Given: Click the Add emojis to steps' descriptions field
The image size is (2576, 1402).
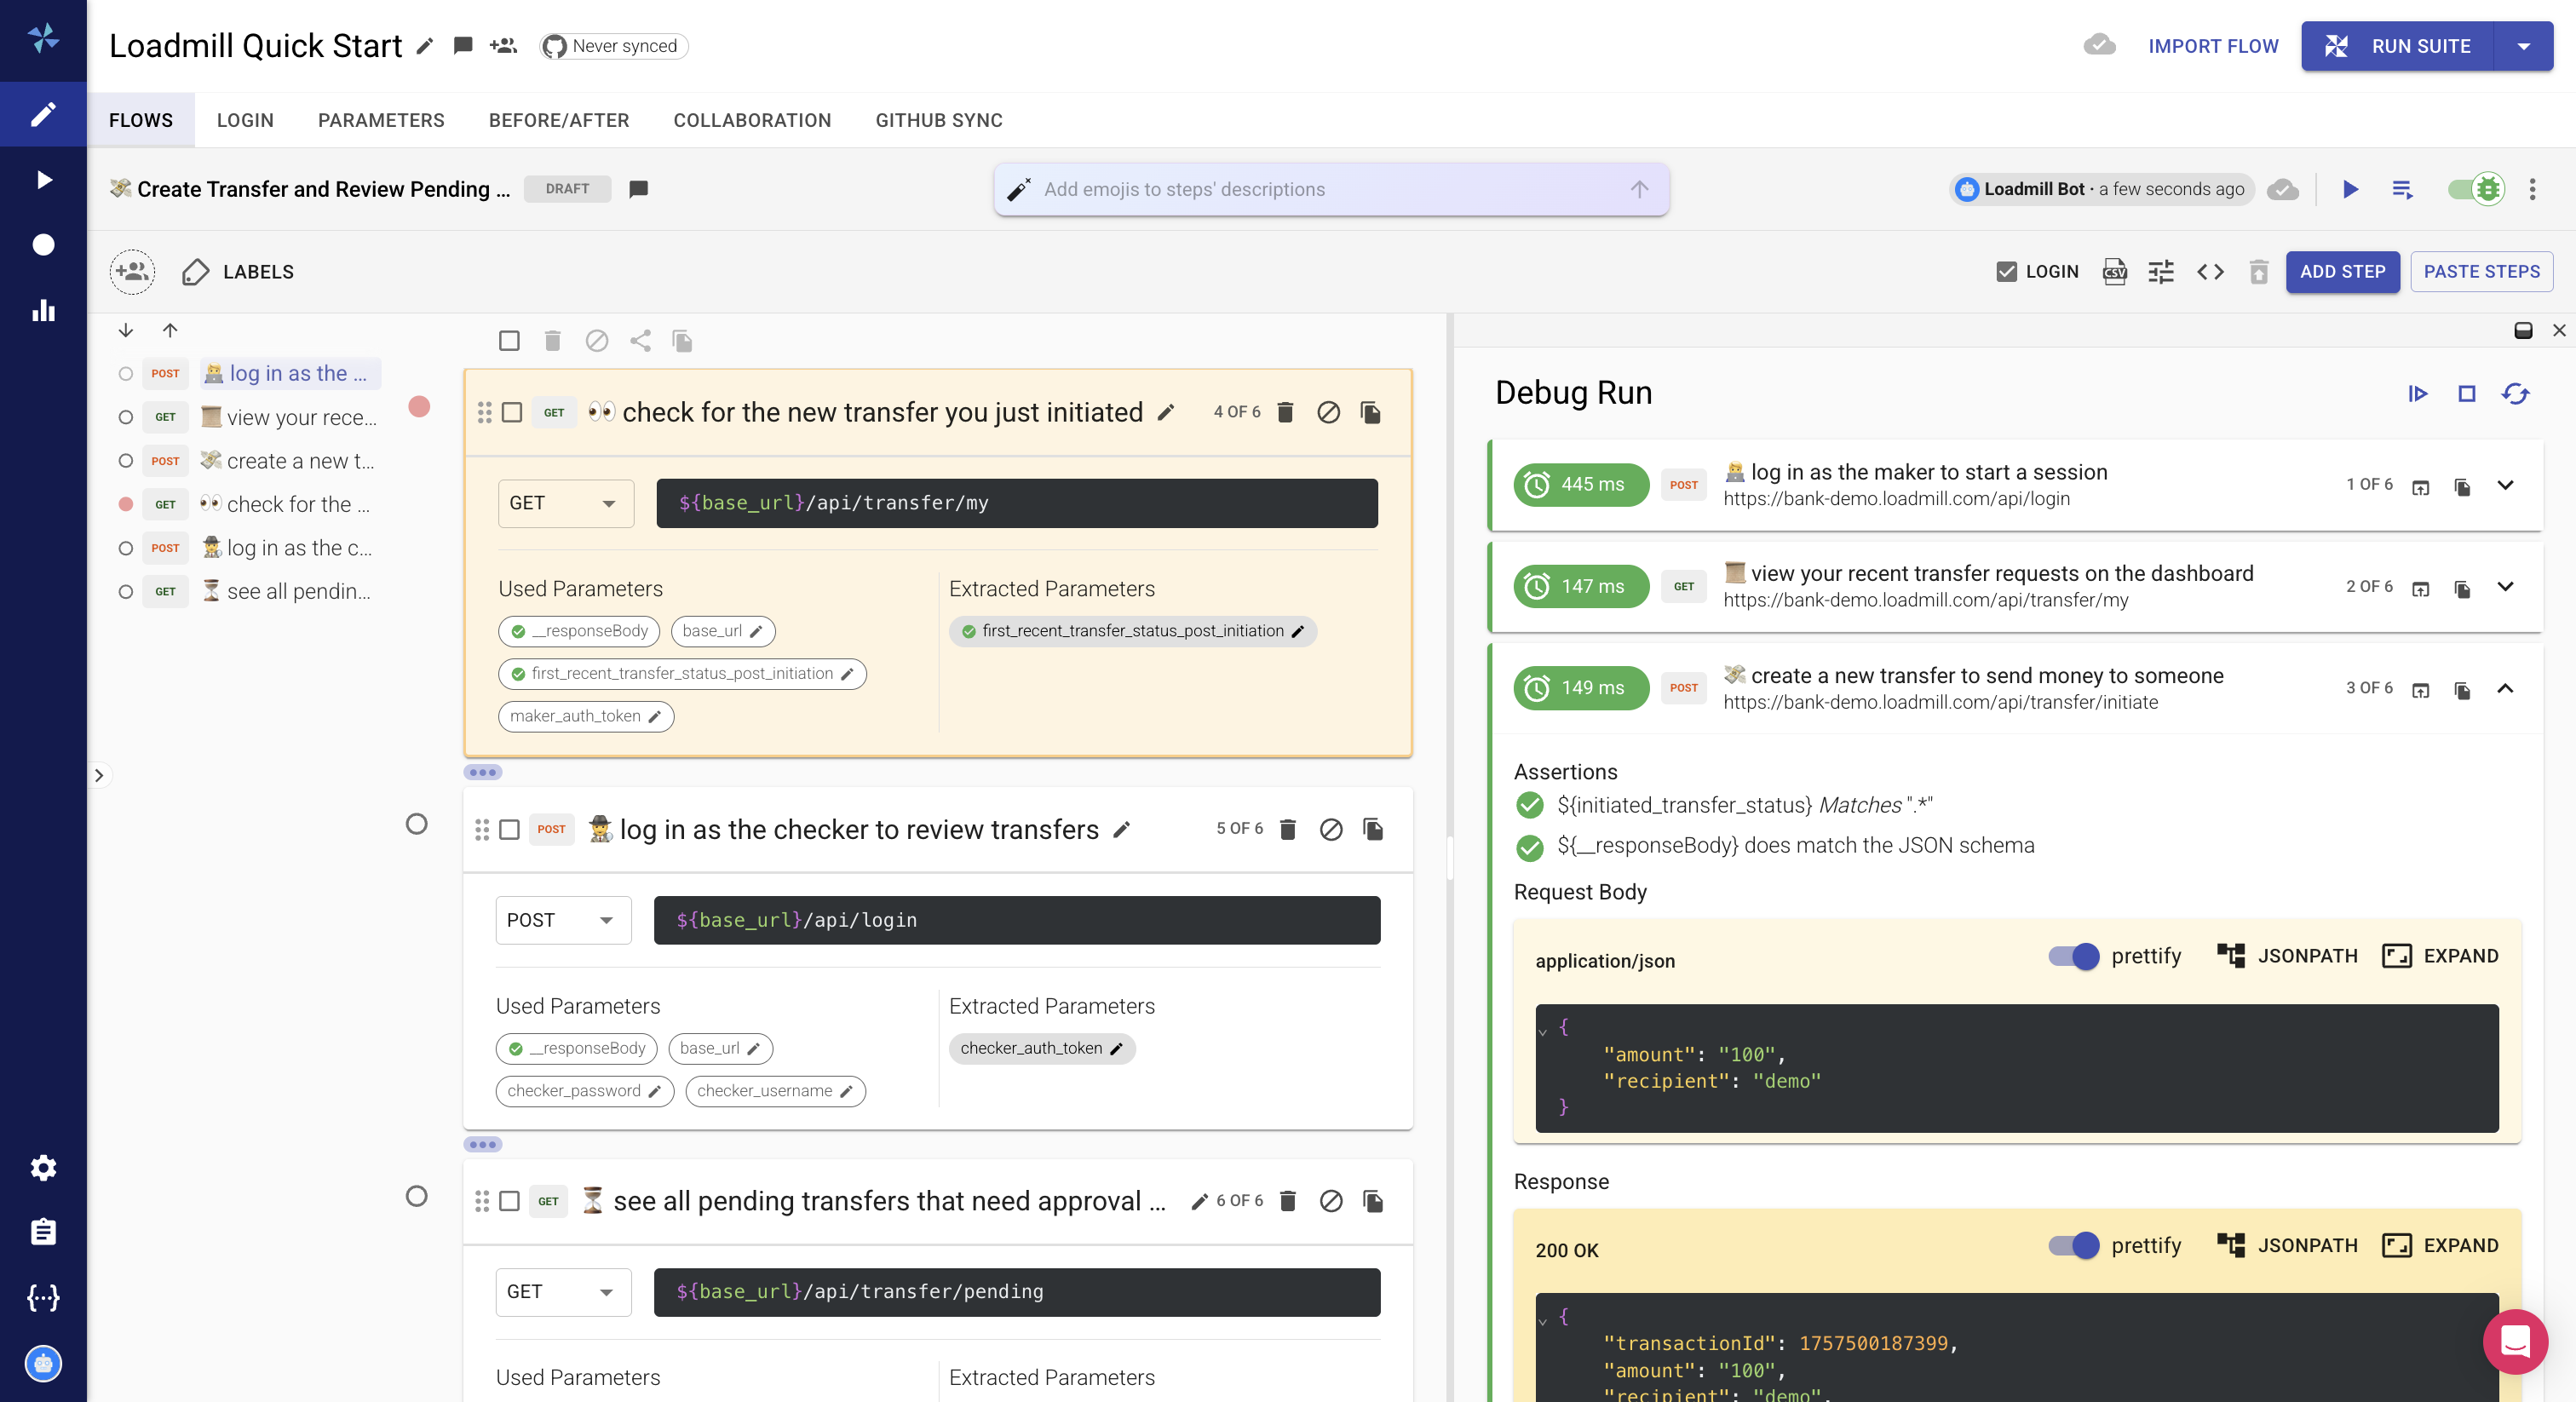Looking at the screenshot, I should coord(1330,189).
